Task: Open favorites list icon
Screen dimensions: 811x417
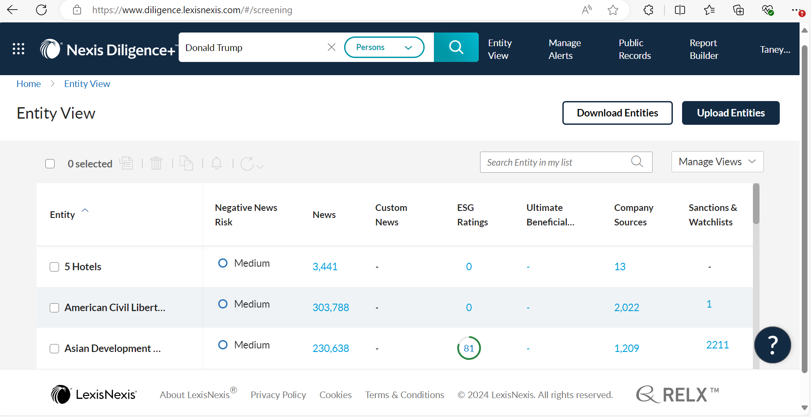Action: [x=709, y=10]
